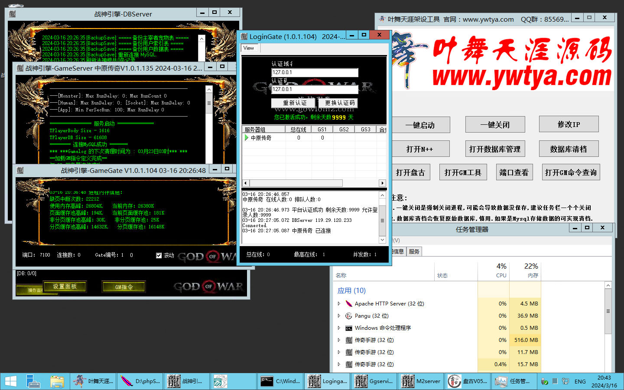Click the 一键启动 button
Viewport: 624px width, 390px height.
420,125
